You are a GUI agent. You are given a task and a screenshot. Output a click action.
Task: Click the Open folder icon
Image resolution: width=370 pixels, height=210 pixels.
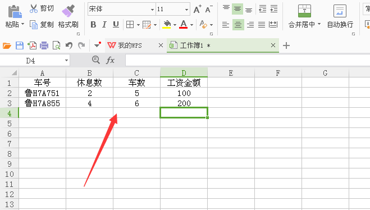coord(7,45)
